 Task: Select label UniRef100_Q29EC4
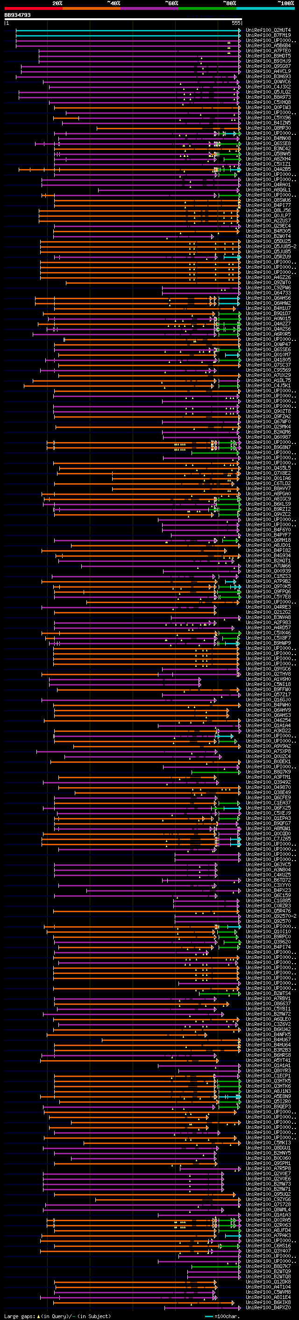tap(268, 226)
